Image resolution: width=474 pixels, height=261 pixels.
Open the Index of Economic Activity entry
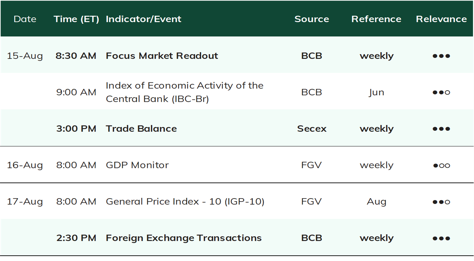[185, 92]
